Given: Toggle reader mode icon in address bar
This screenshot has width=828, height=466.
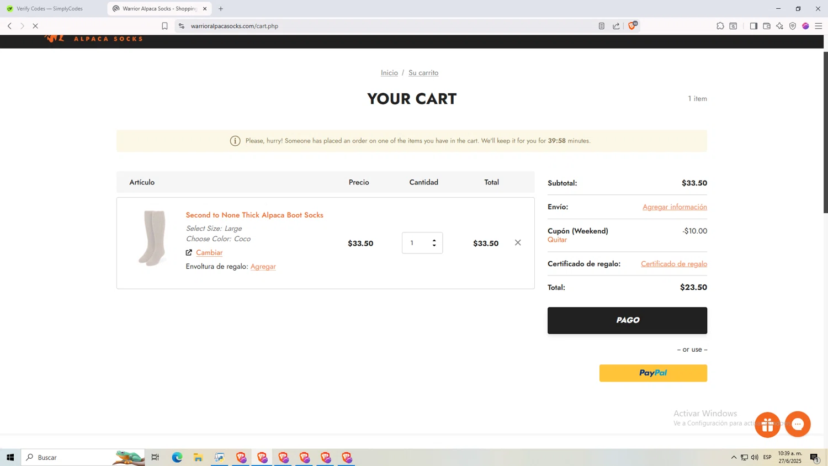Looking at the screenshot, I should (x=602, y=26).
